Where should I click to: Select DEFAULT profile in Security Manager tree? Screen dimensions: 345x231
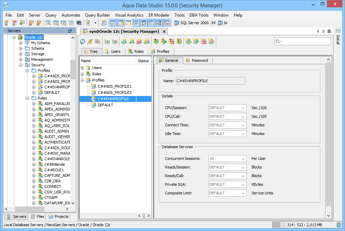tap(105, 105)
